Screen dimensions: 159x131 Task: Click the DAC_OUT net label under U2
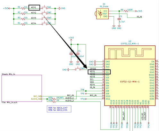123,116
